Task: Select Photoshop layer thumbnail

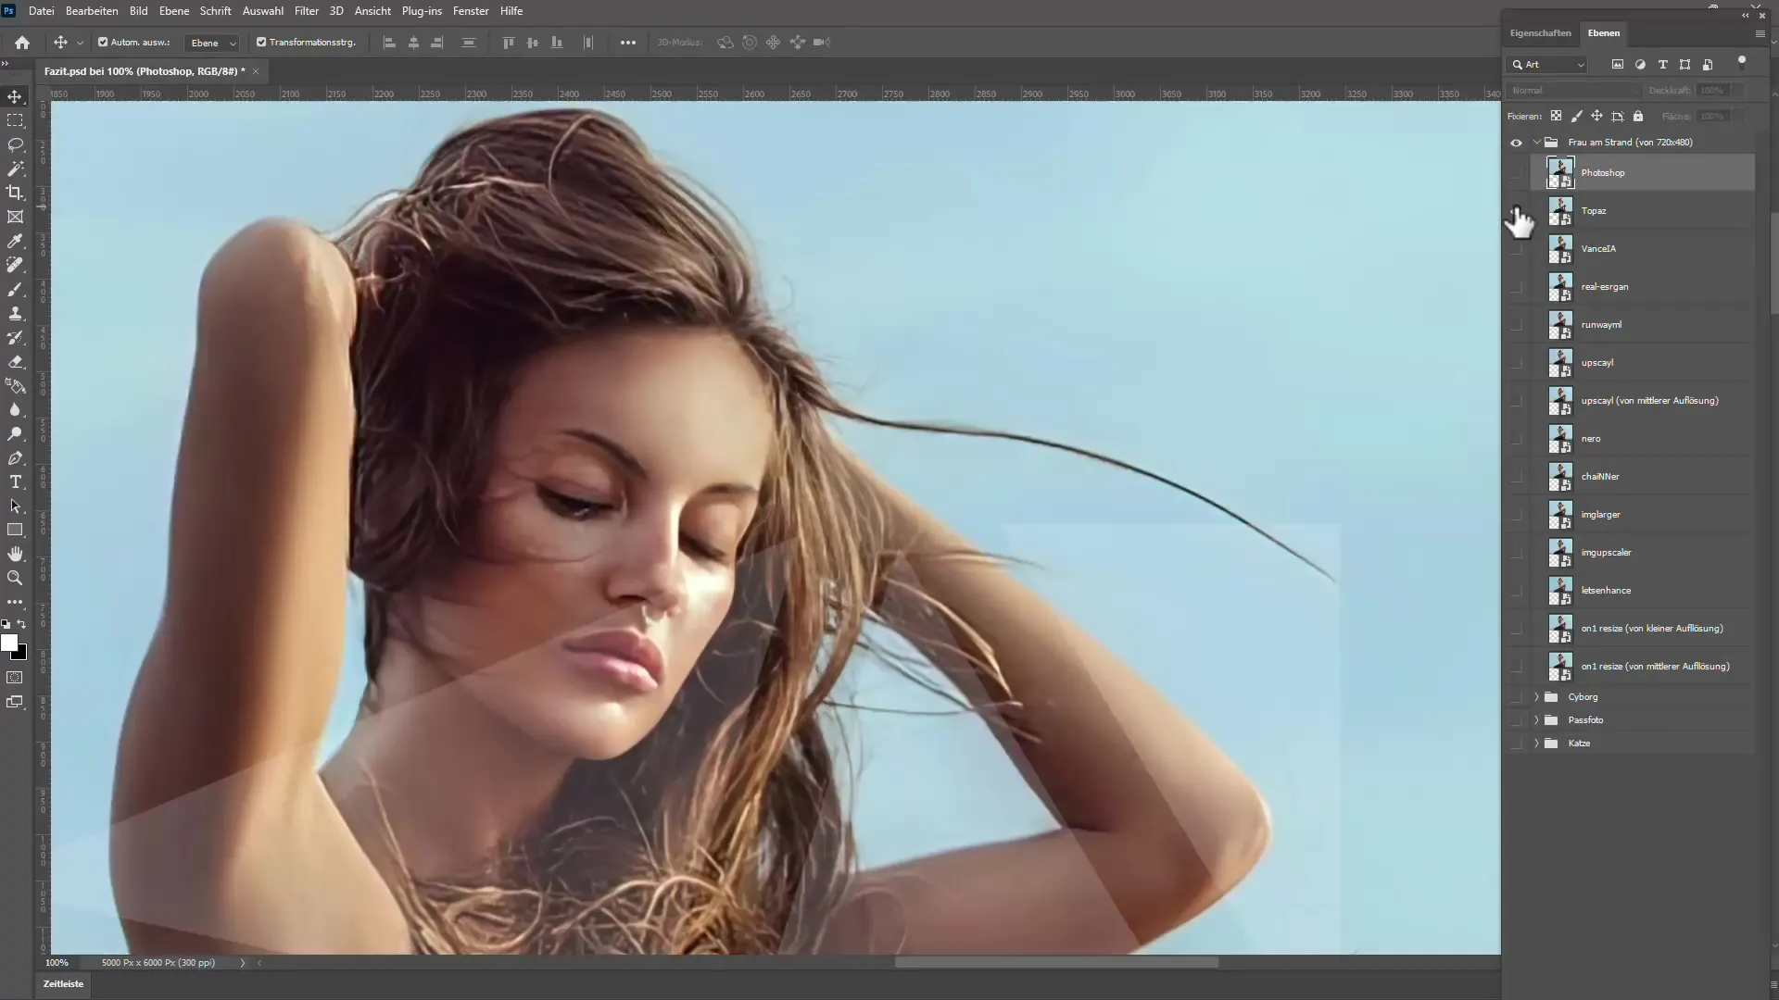Action: [1561, 172]
